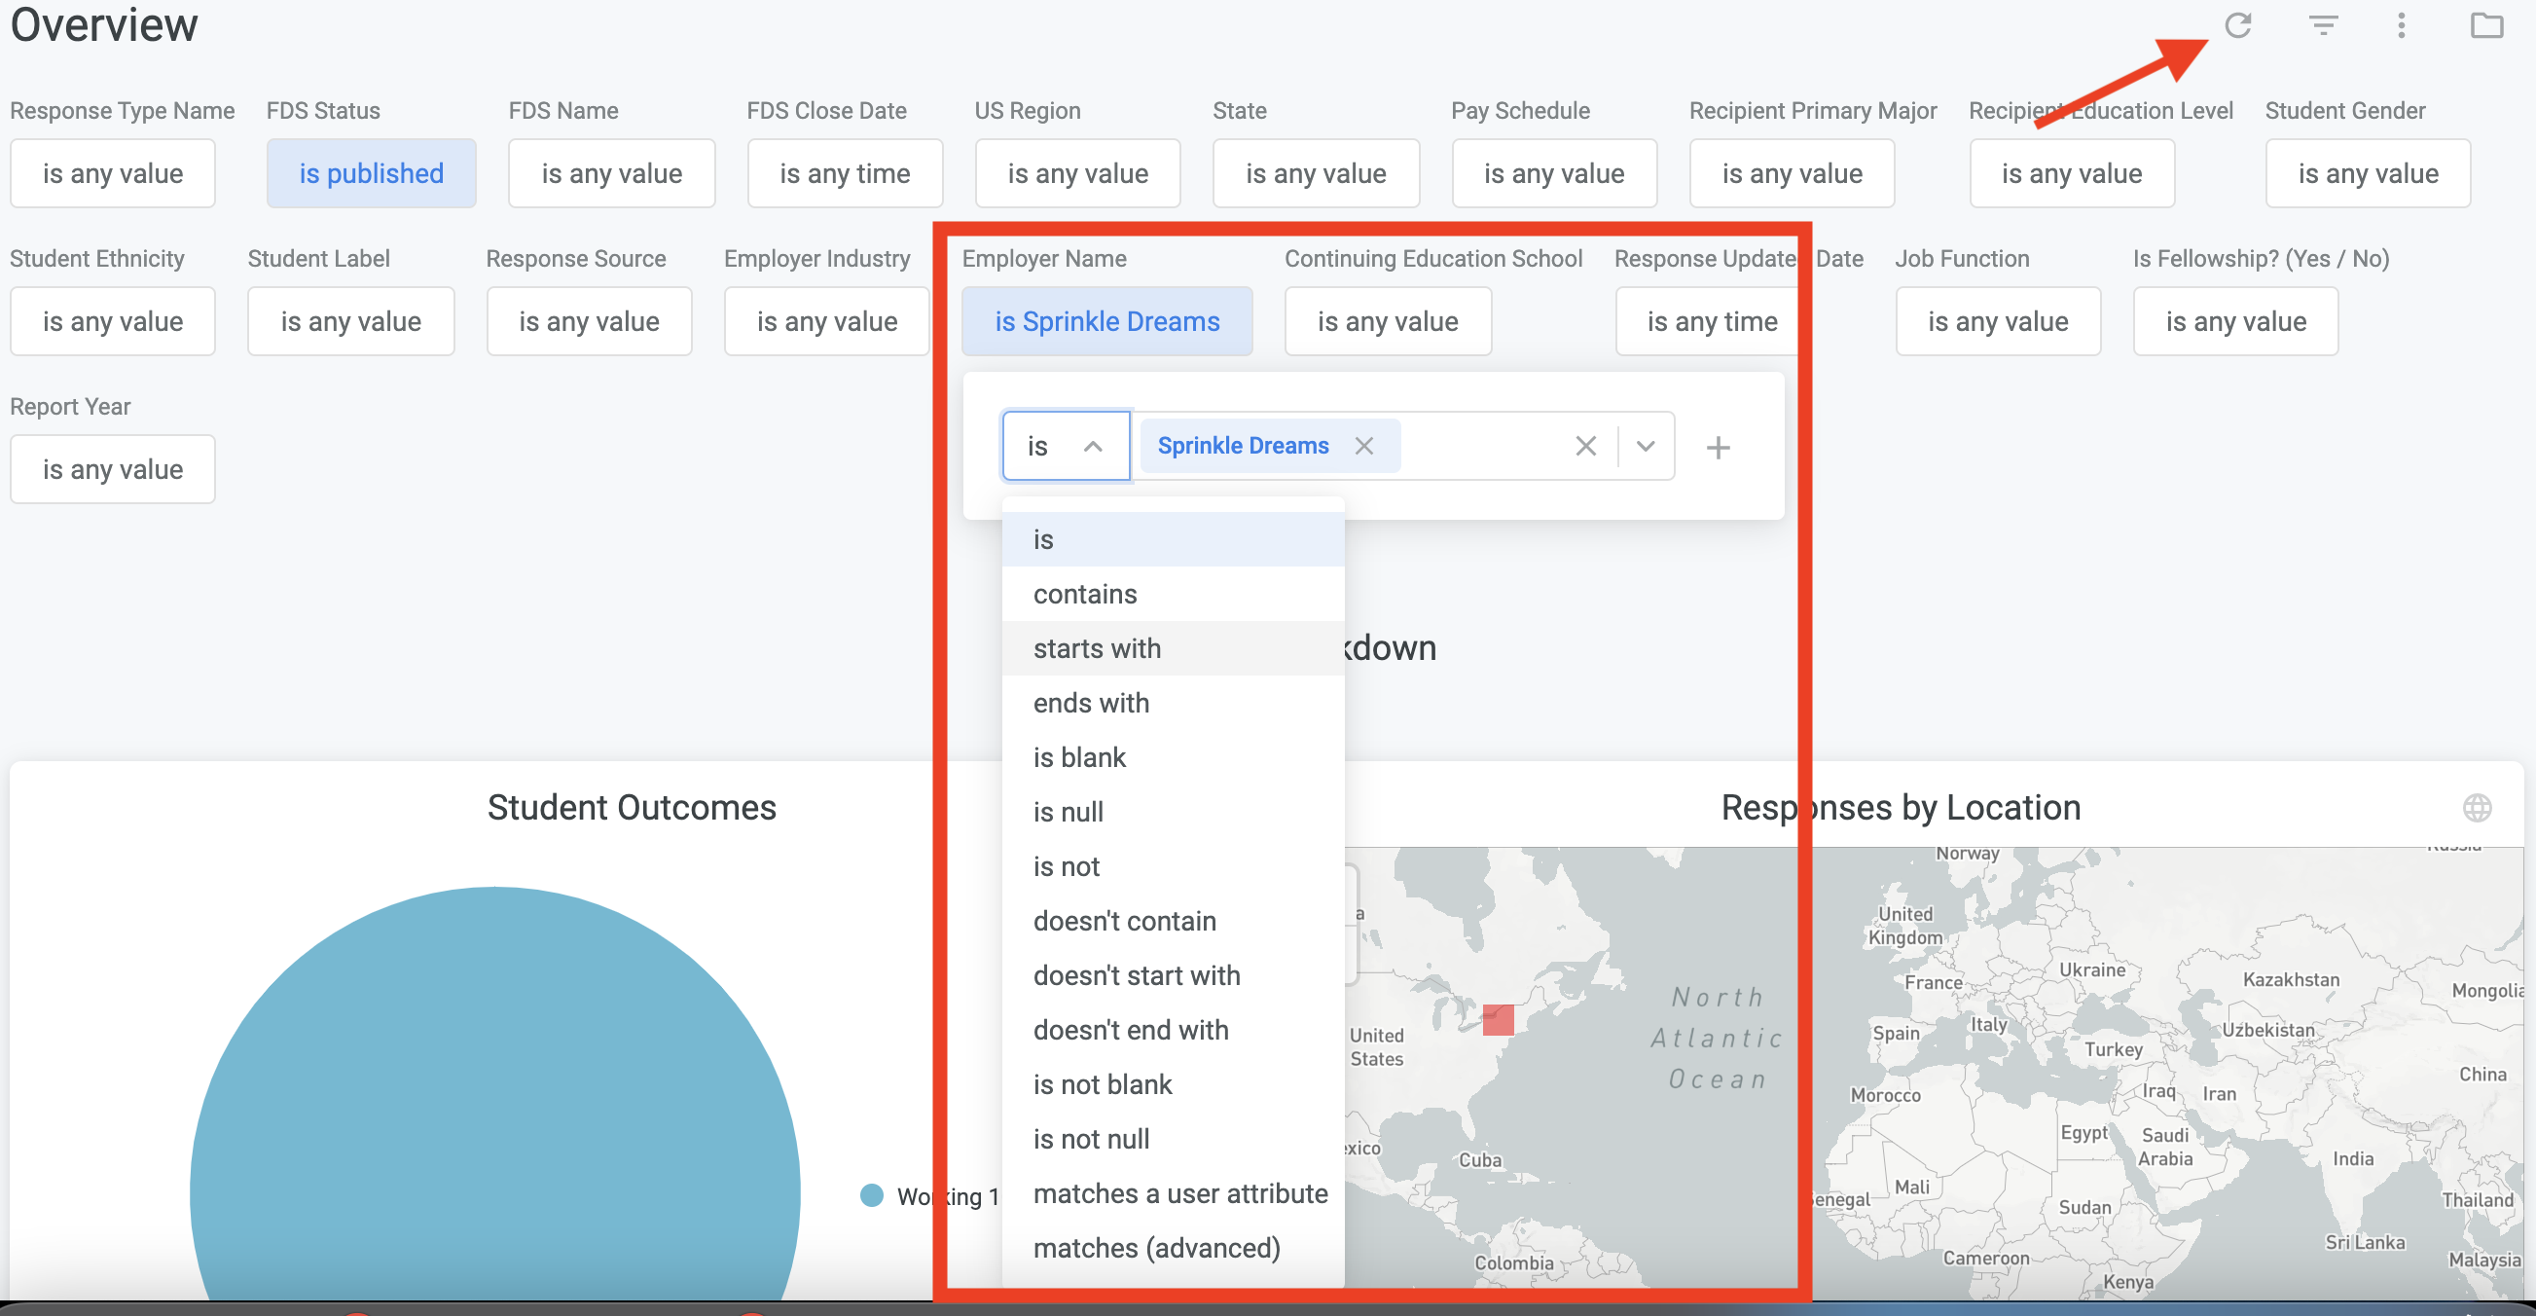Open Is Fellowship filter
2536x1316 pixels.
tap(2235, 321)
